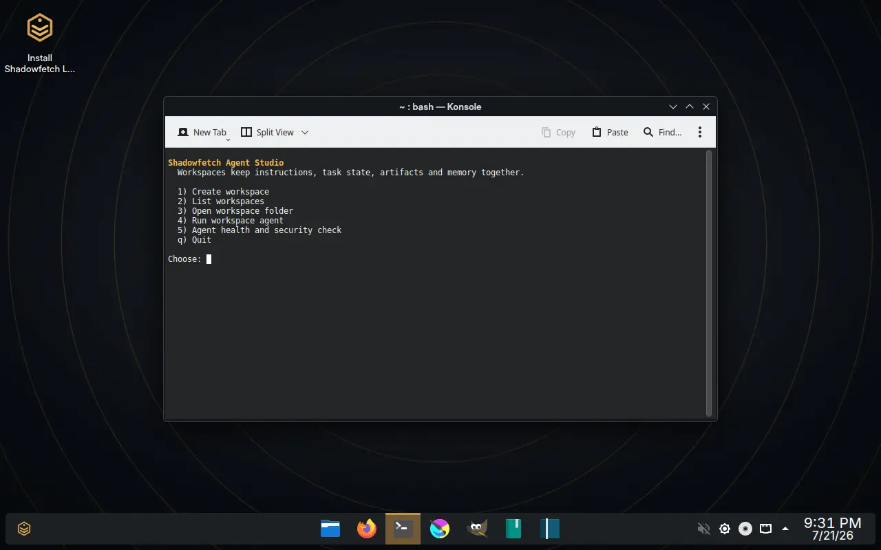Open the green book app in taskbar
881x550 pixels.
(513, 529)
